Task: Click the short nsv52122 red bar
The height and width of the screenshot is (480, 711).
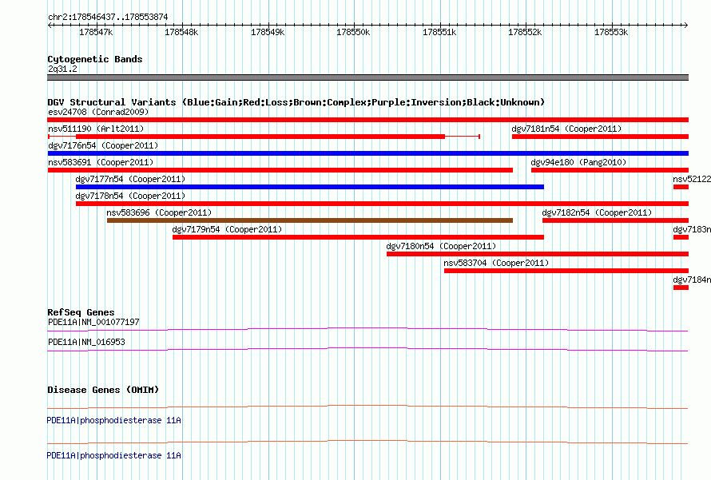Action: tap(681, 187)
